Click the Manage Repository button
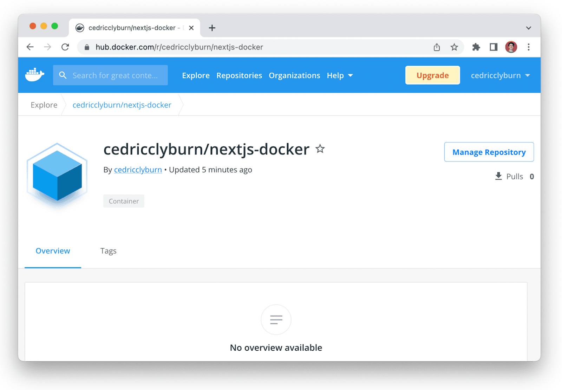The width and height of the screenshot is (562, 390). [x=489, y=152]
